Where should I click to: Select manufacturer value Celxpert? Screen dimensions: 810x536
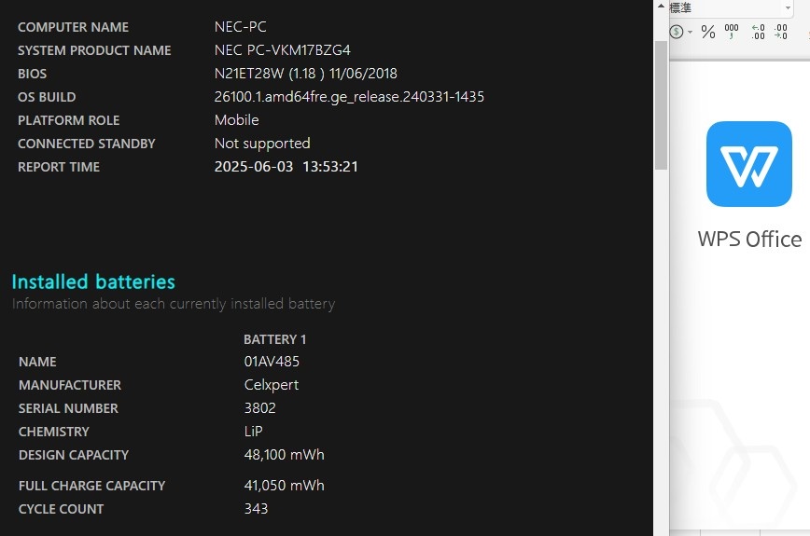pyautogui.click(x=272, y=385)
